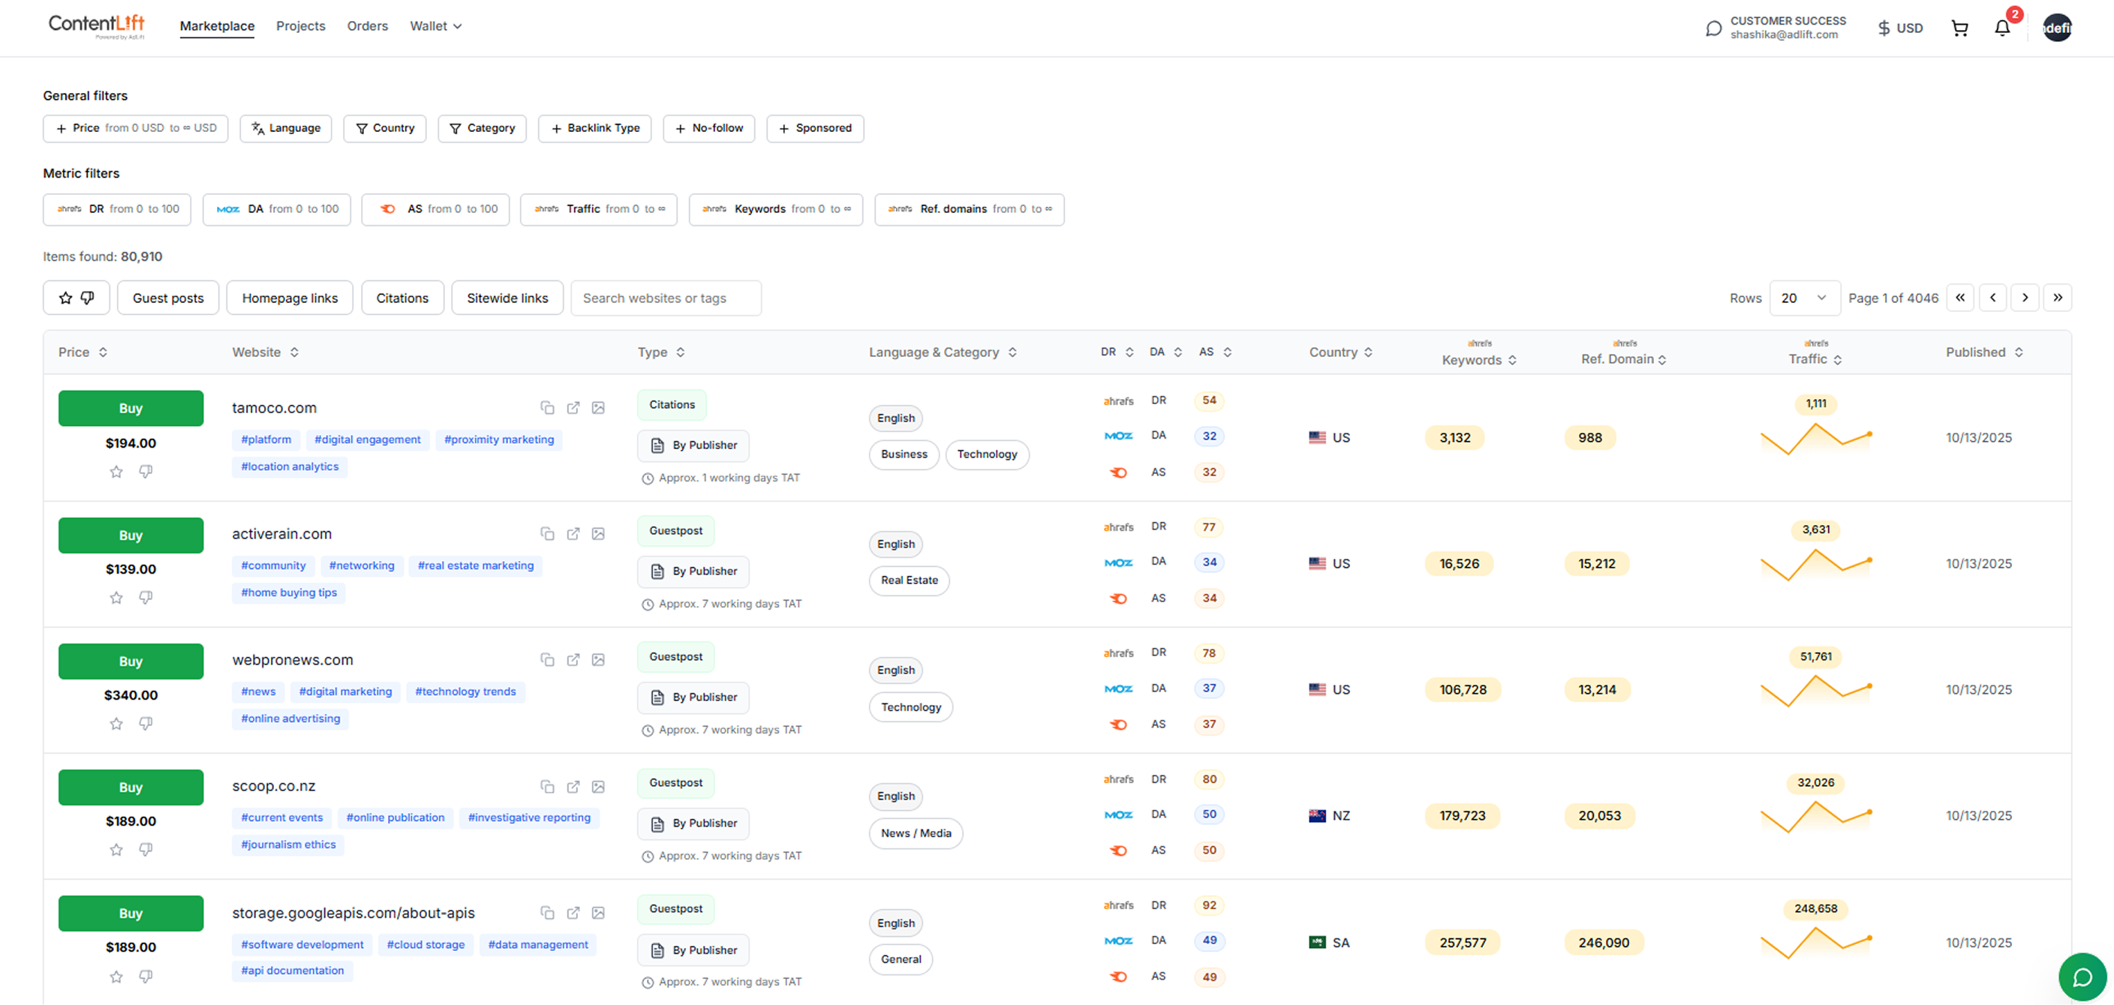Toggle the favorites/dislikes filter button

(77, 298)
